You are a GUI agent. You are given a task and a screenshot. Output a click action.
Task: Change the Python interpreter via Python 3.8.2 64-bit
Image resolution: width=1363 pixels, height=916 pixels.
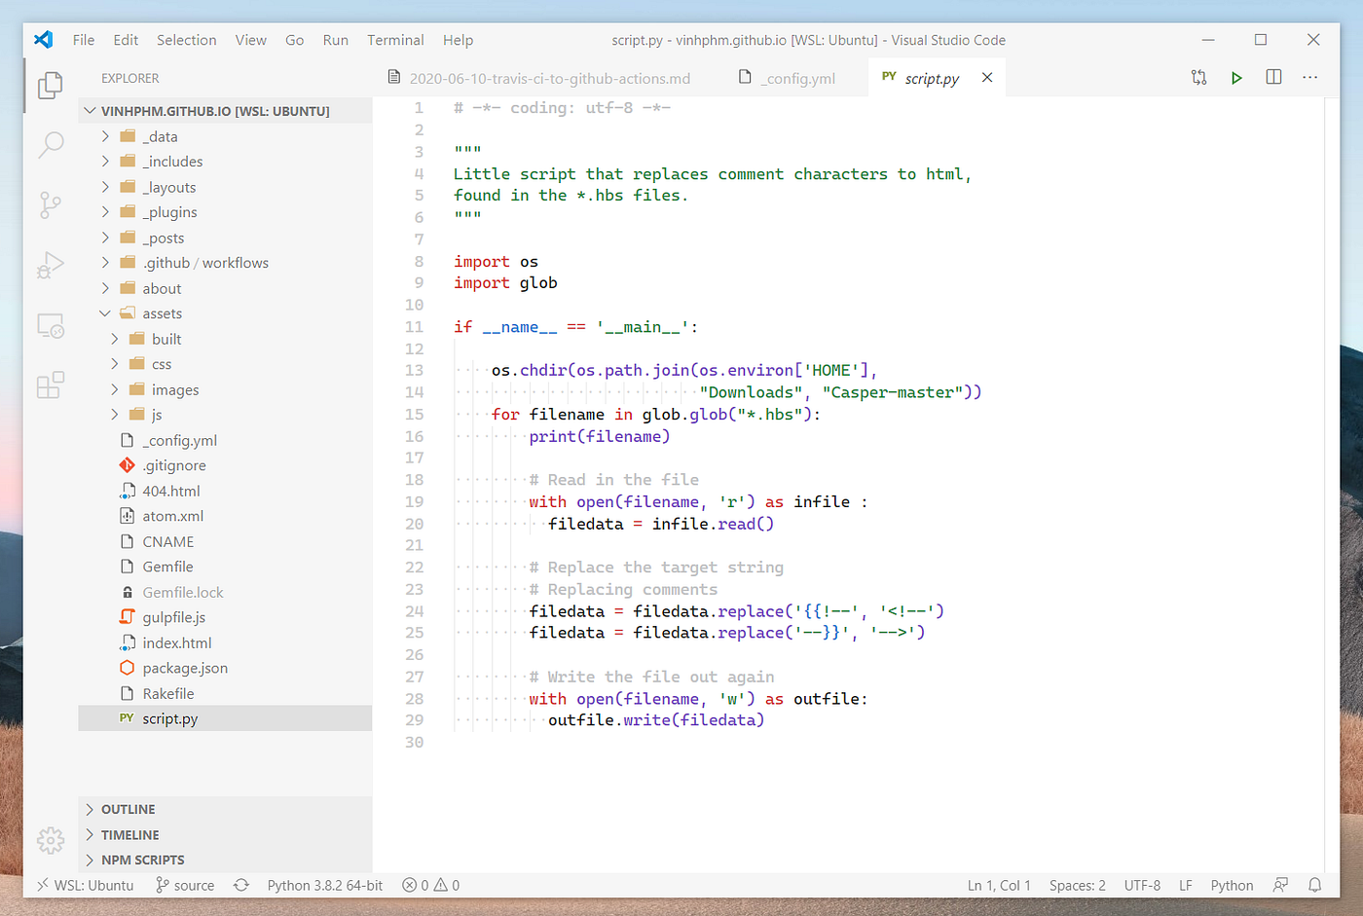tap(325, 885)
